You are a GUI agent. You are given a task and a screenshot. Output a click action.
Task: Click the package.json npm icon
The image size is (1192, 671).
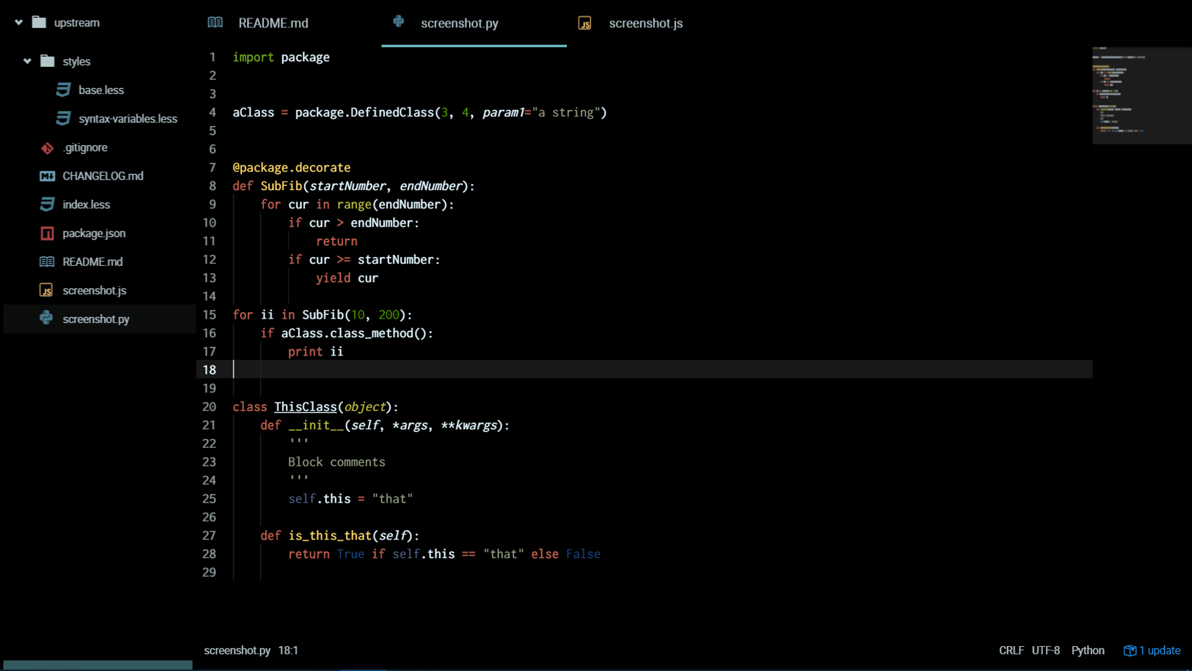click(x=47, y=233)
